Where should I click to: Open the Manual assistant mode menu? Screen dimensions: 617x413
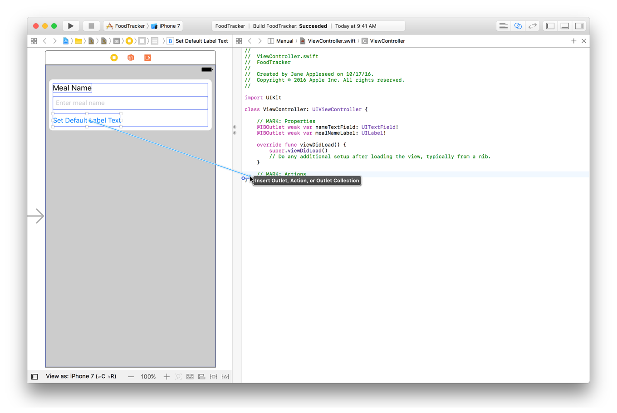pyautogui.click(x=280, y=41)
